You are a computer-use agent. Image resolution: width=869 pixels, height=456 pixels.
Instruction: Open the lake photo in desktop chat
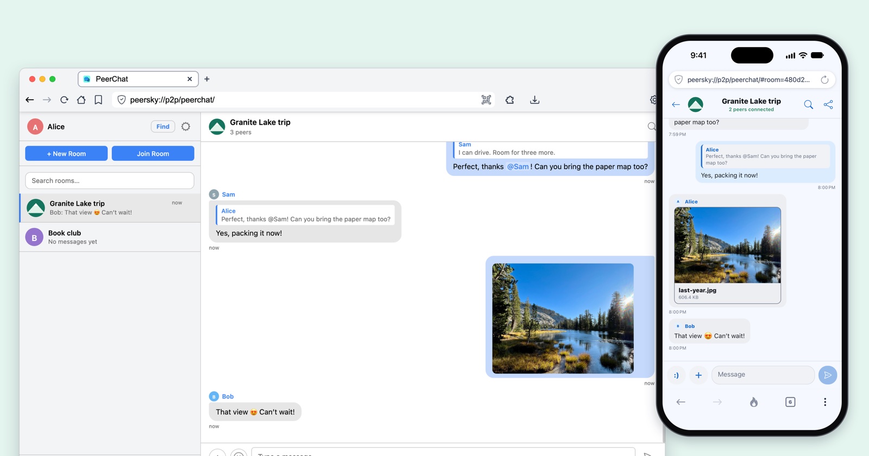point(563,319)
